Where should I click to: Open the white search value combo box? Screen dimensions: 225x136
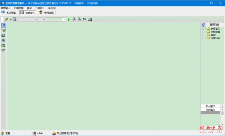click(56, 19)
